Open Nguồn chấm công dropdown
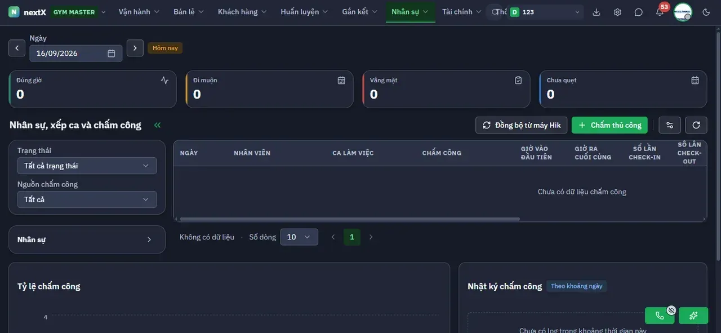The height and width of the screenshot is (333, 721). [87, 199]
